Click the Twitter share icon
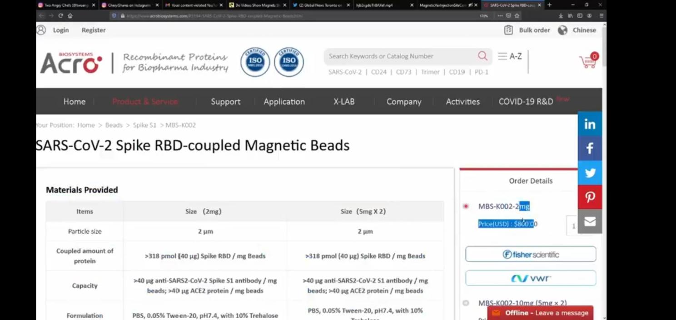 pyautogui.click(x=590, y=173)
